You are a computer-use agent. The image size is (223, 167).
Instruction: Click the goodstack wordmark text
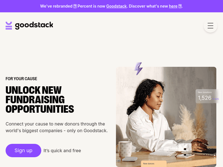point(34,26)
